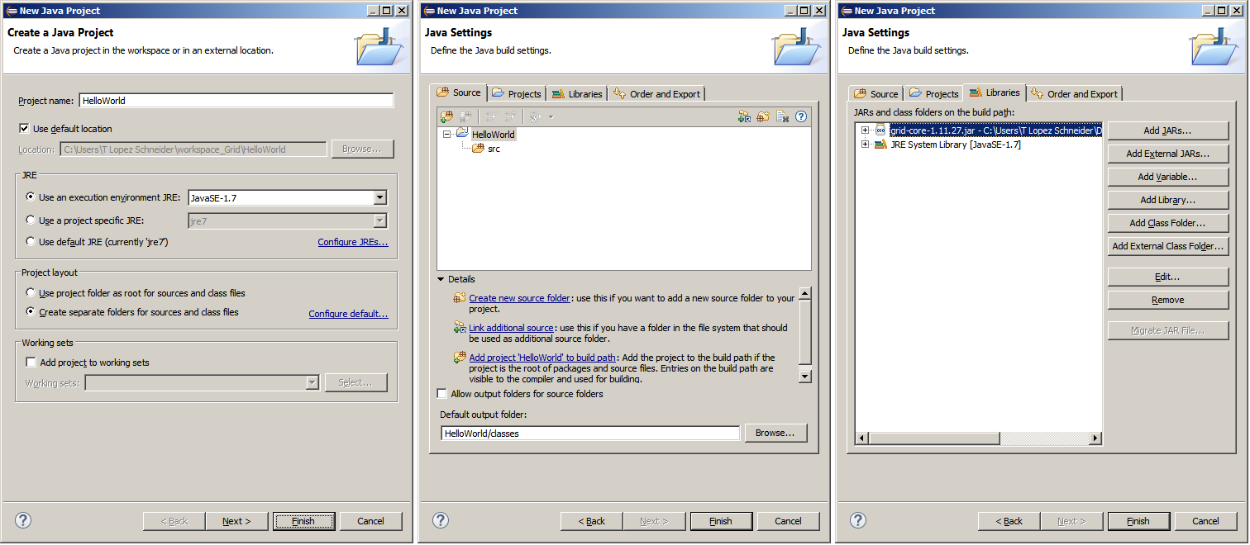Click horizontal scrollbar under the JAR list
The image size is (1250, 545).
tap(979, 438)
